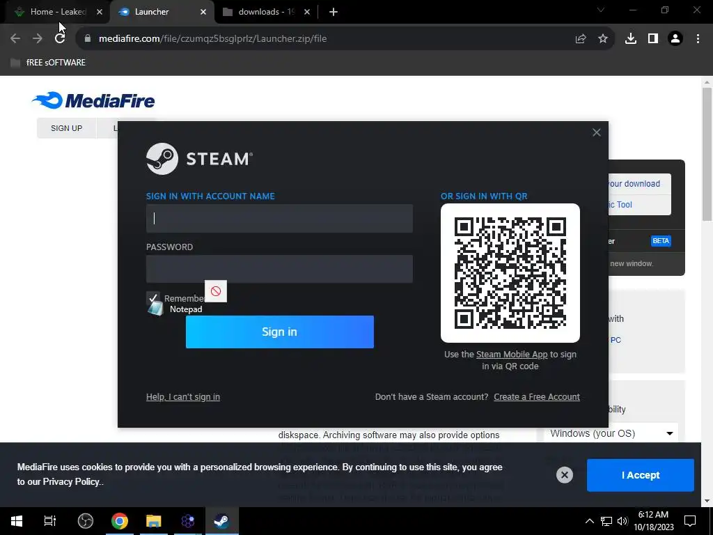Bookmark this page with the star icon
713x535 pixels.
603,39
